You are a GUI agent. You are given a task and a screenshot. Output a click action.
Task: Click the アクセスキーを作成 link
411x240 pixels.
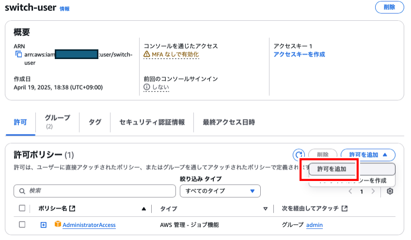[x=299, y=54]
